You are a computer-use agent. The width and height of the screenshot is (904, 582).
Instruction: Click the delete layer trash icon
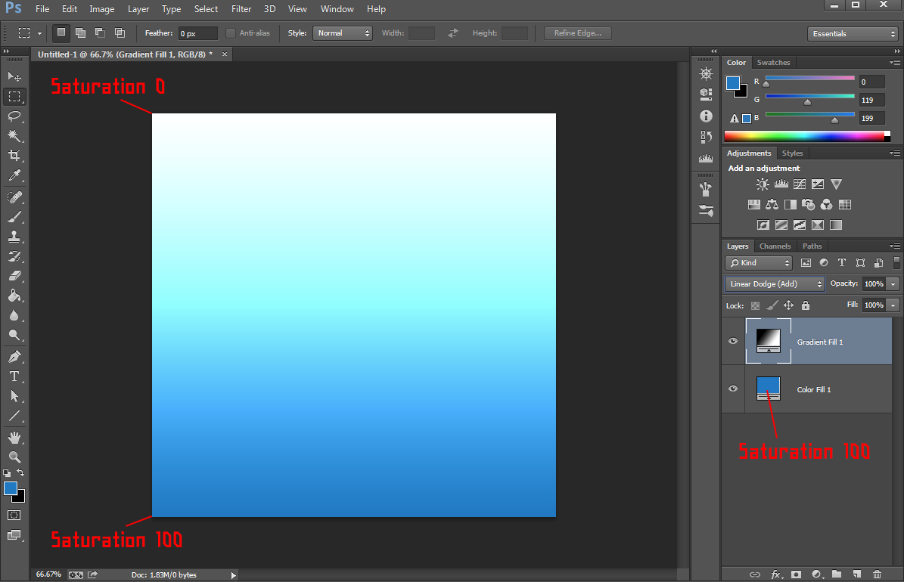click(x=878, y=574)
